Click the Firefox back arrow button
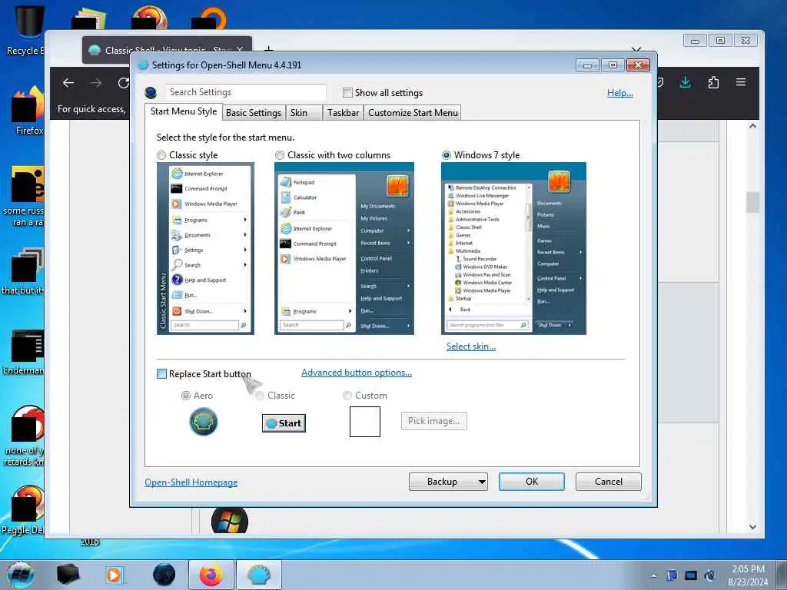787x590 pixels. coord(68,83)
